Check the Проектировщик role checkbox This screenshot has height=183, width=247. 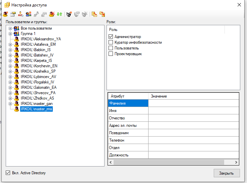[x=111, y=54]
